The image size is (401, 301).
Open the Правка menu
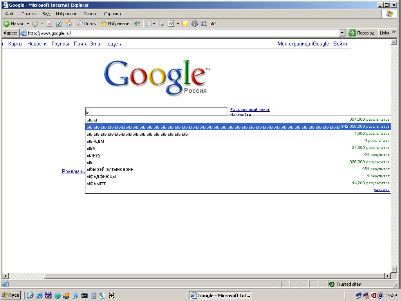(29, 14)
